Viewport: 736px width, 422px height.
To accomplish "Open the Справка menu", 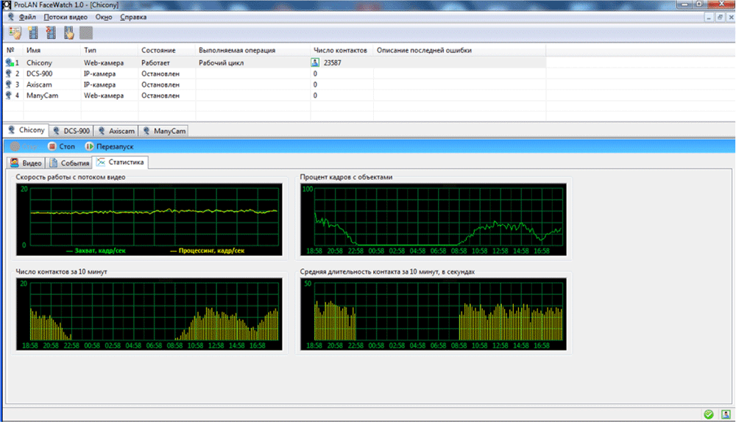I will [132, 17].
